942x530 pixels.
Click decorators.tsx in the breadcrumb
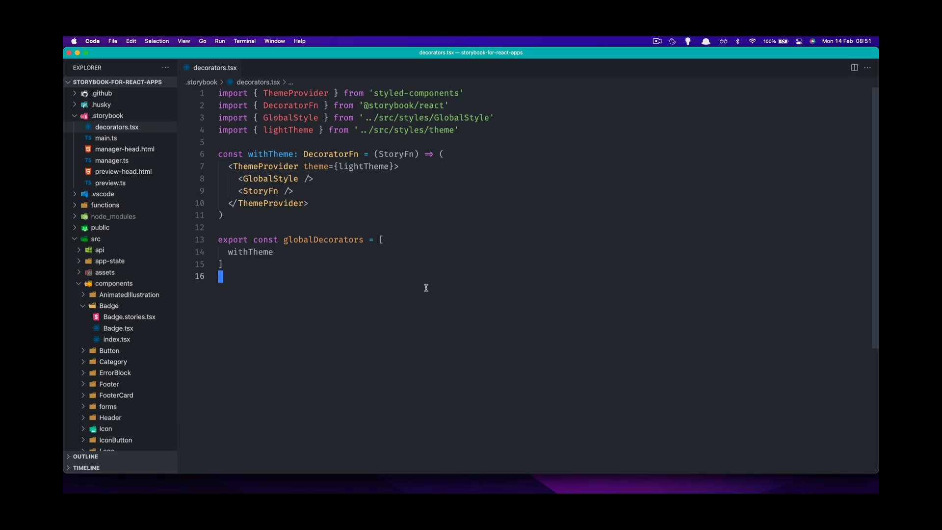pyautogui.click(x=258, y=82)
